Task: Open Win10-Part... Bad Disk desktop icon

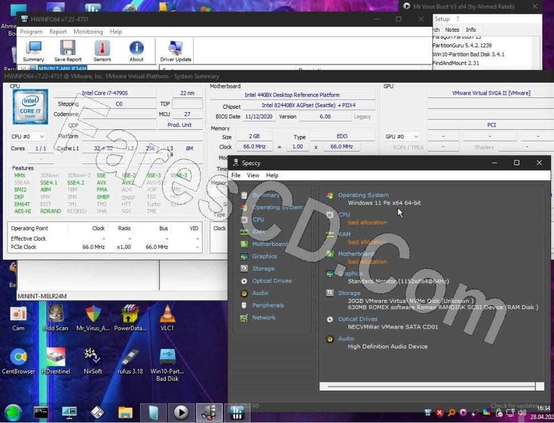Action: pyautogui.click(x=167, y=365)
